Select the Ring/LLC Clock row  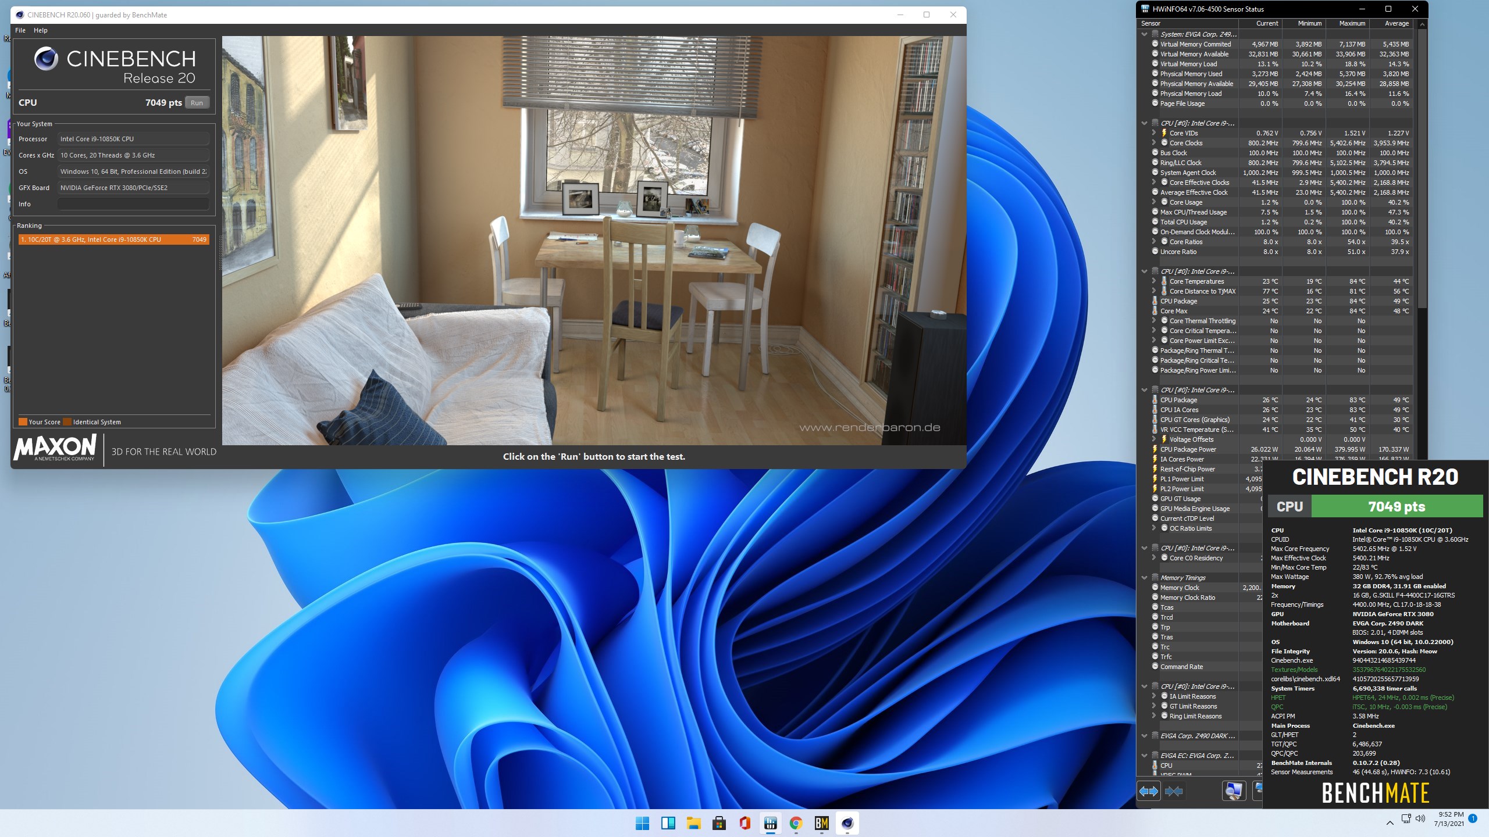1275,163
